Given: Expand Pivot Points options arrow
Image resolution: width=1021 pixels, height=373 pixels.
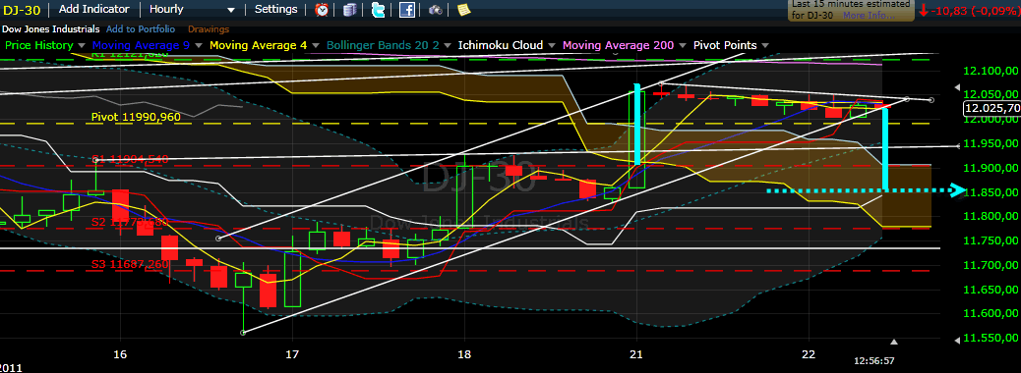Looking at the screenshot, I should coord(765,45).
